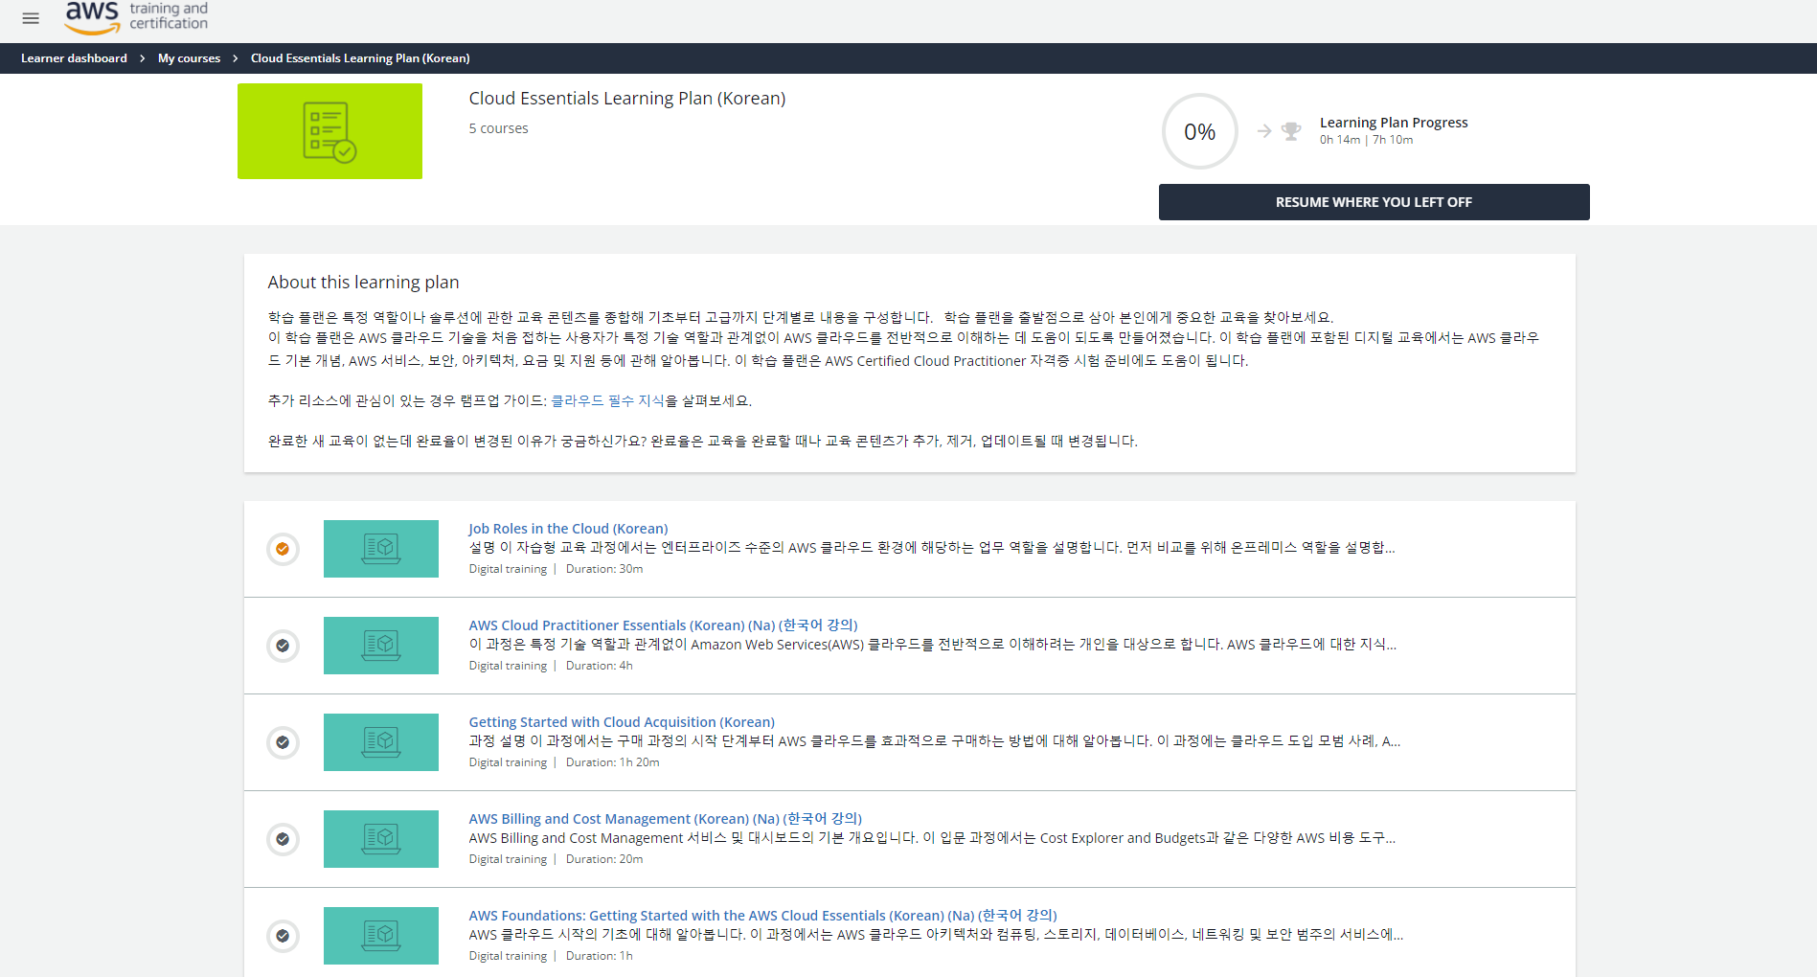Click the '5 courses' count text
1817x977 pixels.
[x=498, y=128]
